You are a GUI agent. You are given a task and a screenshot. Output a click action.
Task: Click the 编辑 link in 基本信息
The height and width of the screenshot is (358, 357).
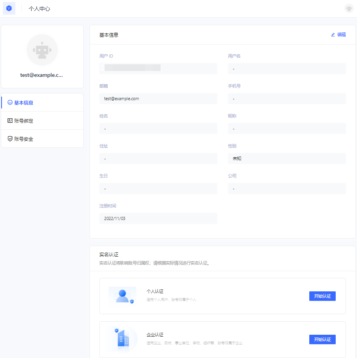(341, 35)
